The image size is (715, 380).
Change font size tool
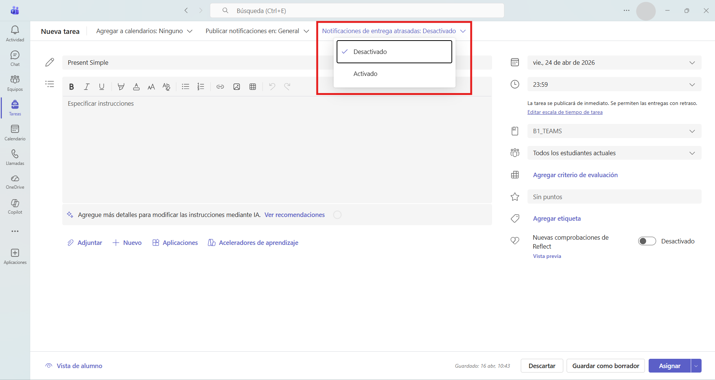[151, 87]
